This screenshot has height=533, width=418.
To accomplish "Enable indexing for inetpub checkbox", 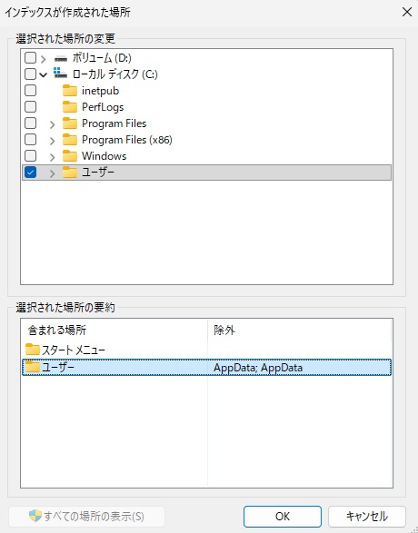I will pyautogui.click(x=30, y=91).
